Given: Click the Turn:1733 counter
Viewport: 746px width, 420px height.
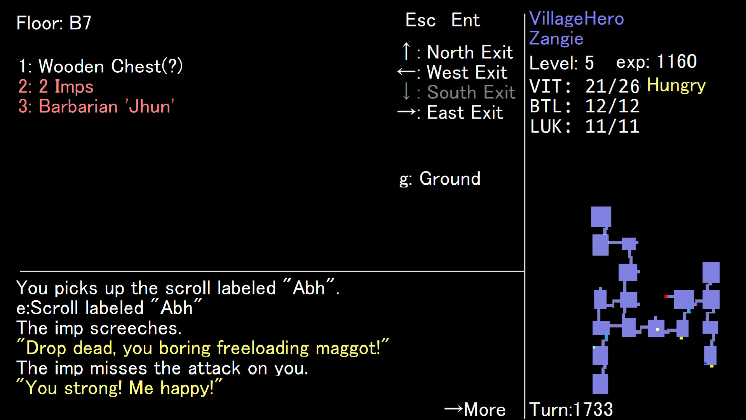Looking at the screenshot, I should coord(570,409).
